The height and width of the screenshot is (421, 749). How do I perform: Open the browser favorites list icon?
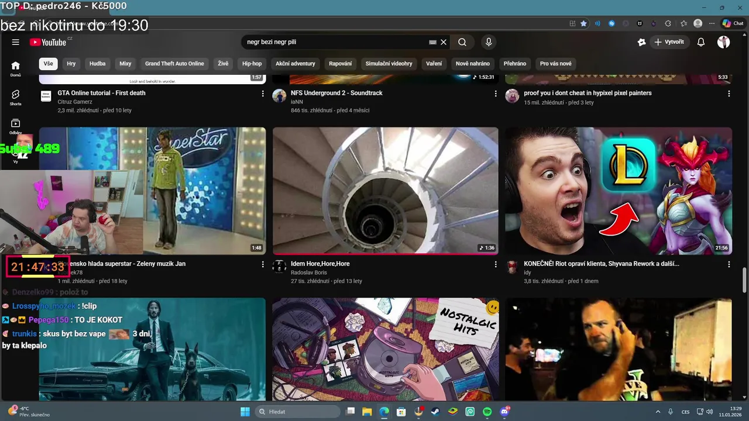pos(683,23)
